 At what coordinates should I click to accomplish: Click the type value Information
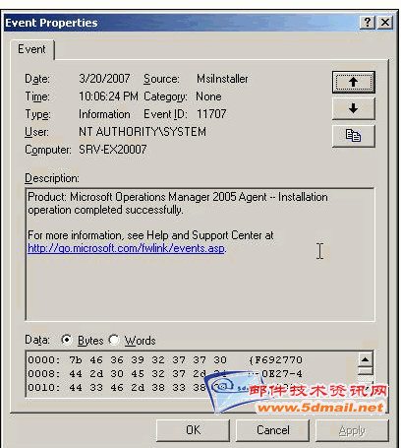pos(104,114)
